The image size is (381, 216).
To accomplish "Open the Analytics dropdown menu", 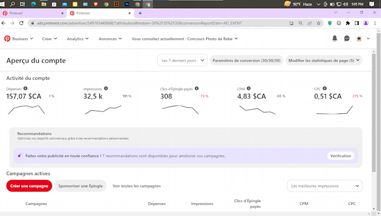I will [x=78, y=39].
